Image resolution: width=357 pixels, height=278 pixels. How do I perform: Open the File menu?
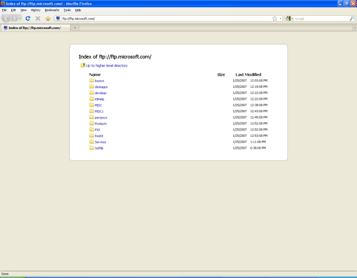[4, 10]
